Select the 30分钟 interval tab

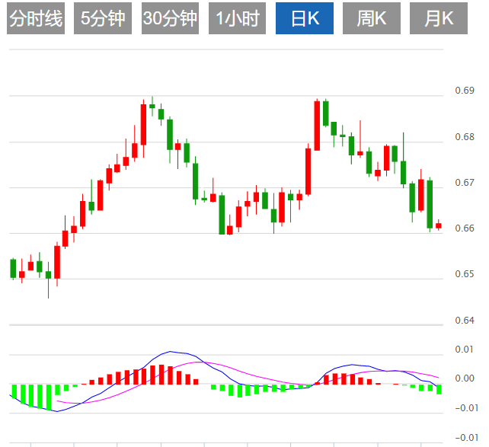pos(170,18)
